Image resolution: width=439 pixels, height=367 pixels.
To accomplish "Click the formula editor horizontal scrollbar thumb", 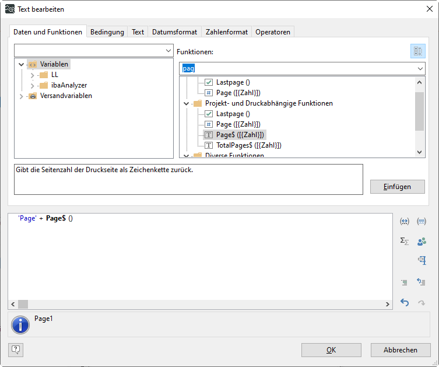I will coord(23,304).
